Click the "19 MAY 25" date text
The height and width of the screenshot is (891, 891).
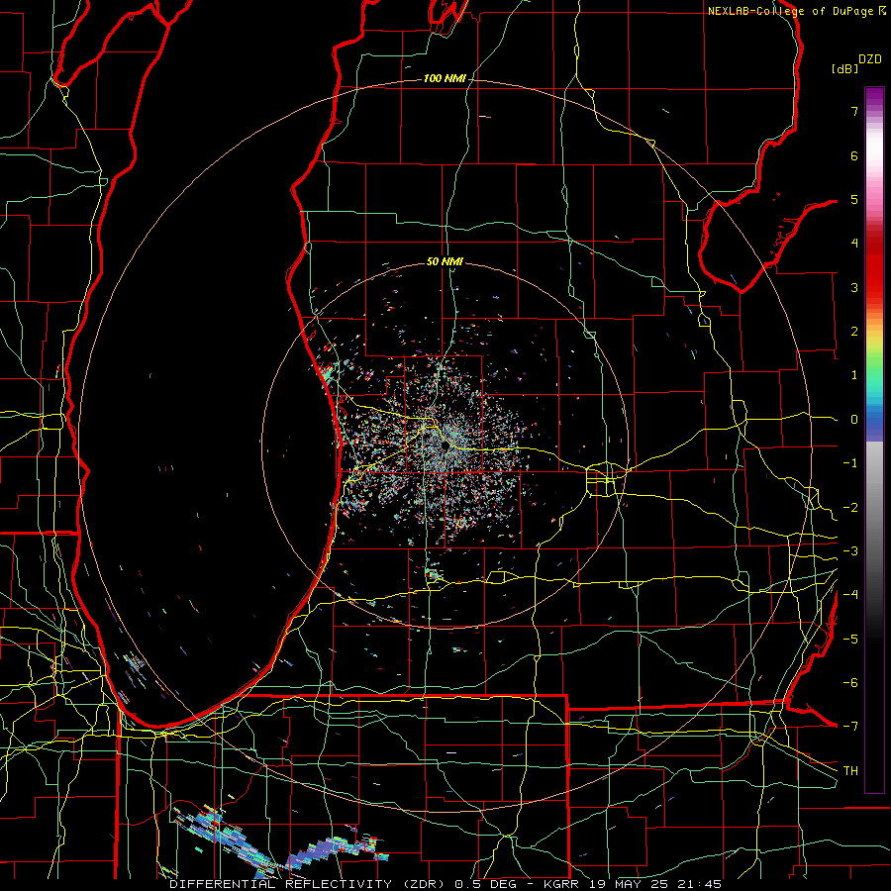[630, 884]
